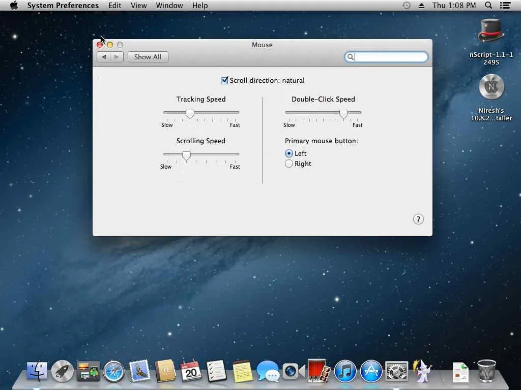Viewport: 521px width, 390px height.
Task: Open Calendar icon showing 20
Action: (x=191, y=371)
